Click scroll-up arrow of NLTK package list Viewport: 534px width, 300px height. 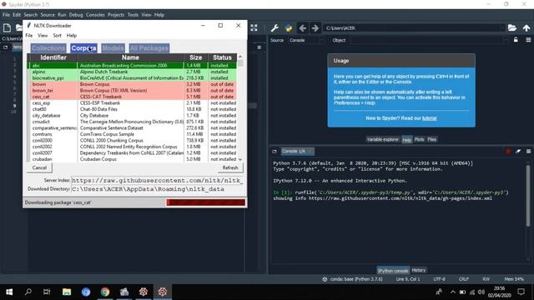pos(240,57)
